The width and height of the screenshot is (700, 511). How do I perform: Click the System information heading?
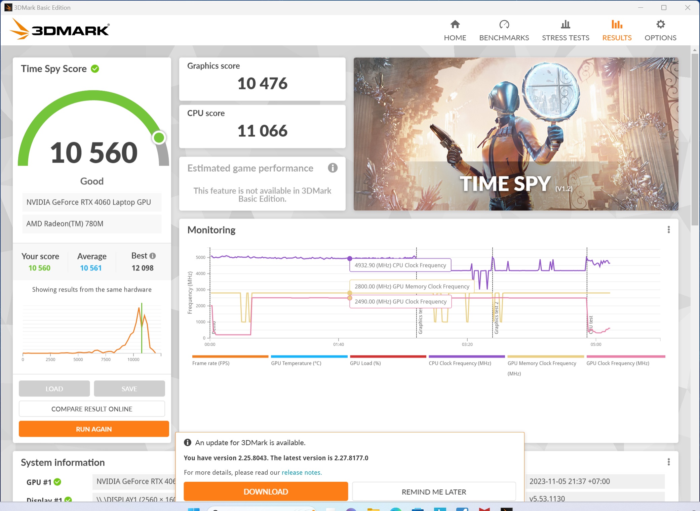pyautogui.click(x=63, y=462)
